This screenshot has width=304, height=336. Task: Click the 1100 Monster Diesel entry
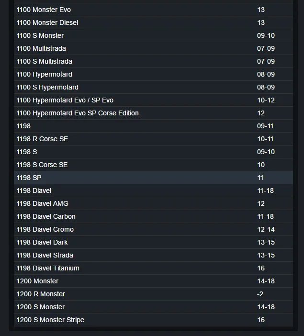pos(47,22)
